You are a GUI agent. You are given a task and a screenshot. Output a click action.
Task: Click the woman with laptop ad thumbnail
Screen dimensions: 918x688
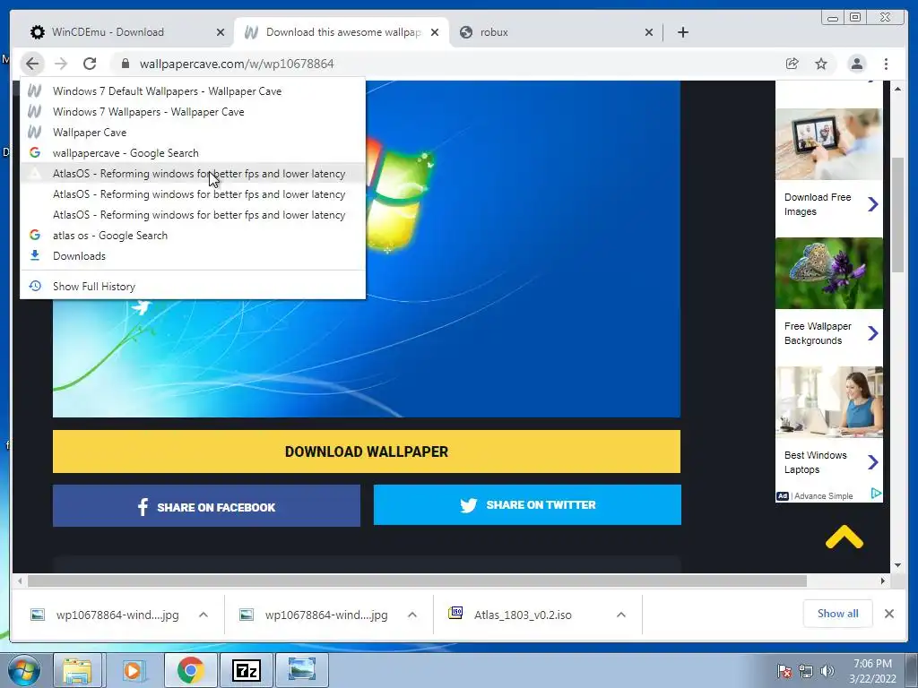(x=829, y=402)
